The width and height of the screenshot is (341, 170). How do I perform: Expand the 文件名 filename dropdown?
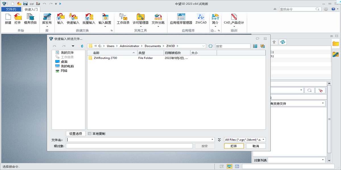(212, 140)
